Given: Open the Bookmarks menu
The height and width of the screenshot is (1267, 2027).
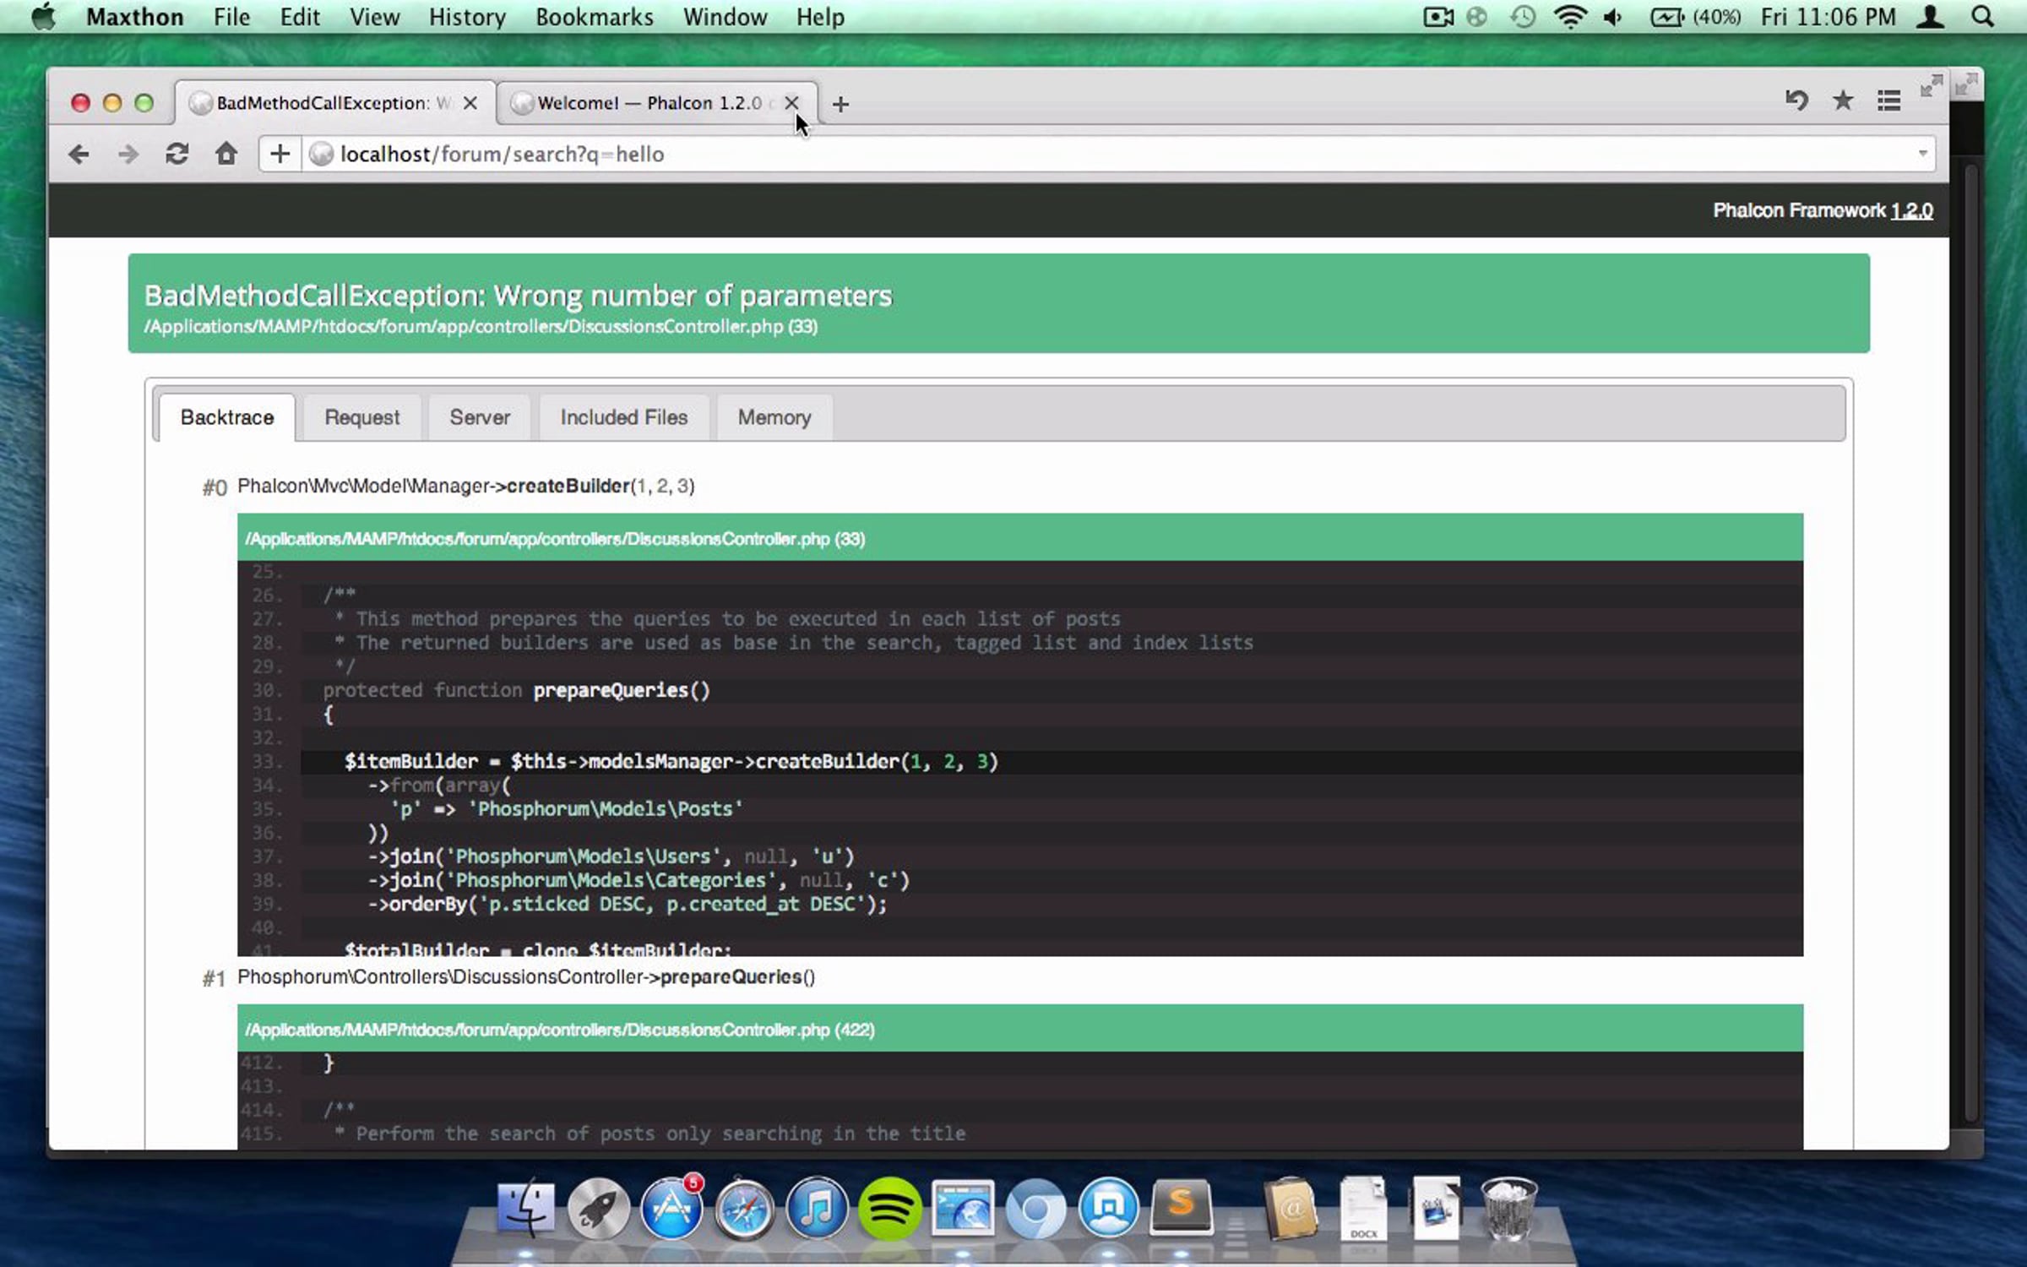Looking at the screenshot, I should (x=595, y=17).
